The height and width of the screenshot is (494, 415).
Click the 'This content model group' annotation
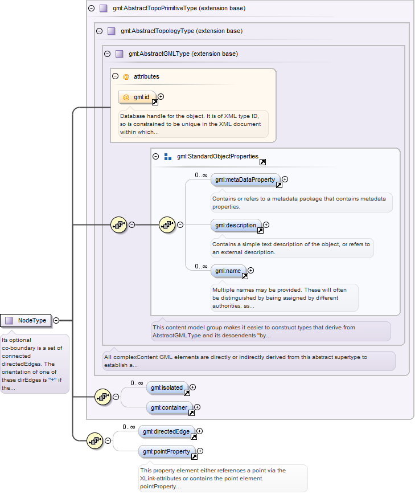tap(271, 332)
